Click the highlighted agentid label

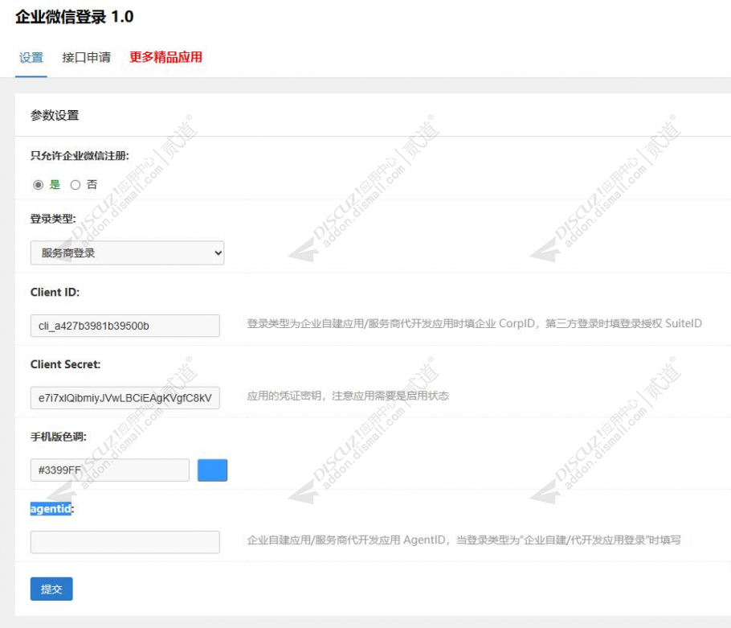51,508
